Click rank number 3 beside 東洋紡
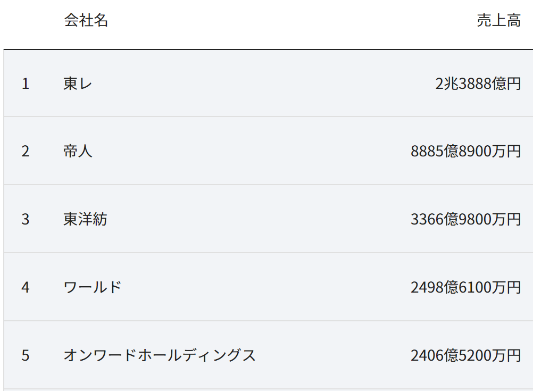The height and width of the screenshot is (391, 533). pos(26,219)
